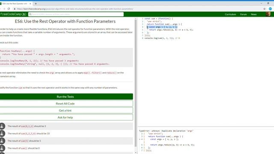Click test icon for sum() result

(2, 148)
